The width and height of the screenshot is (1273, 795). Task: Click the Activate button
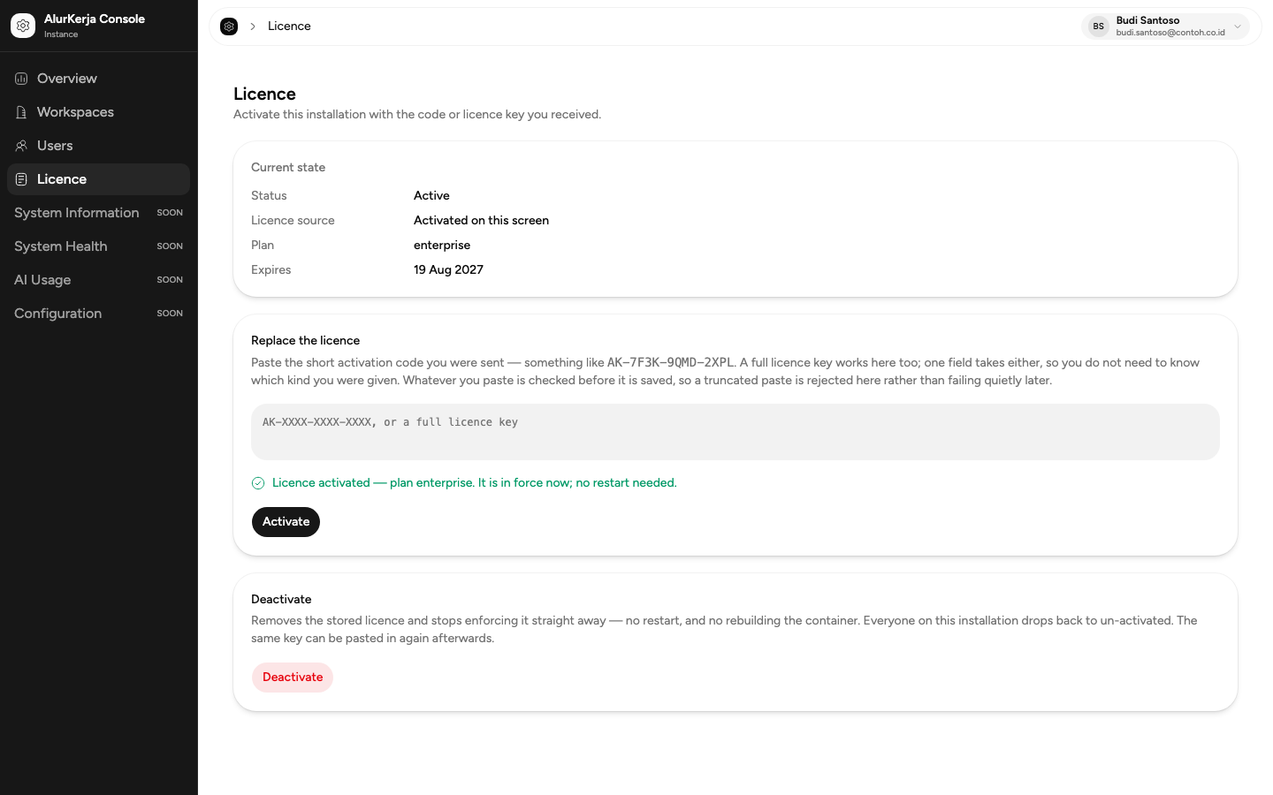[286, 522]
